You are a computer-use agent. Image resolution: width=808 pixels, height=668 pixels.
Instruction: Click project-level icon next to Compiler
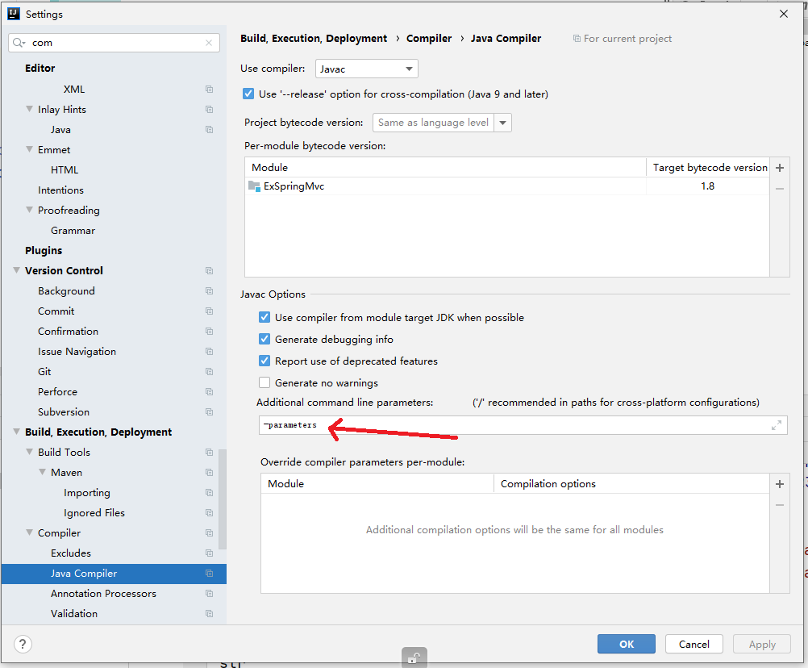click(209, 532)
